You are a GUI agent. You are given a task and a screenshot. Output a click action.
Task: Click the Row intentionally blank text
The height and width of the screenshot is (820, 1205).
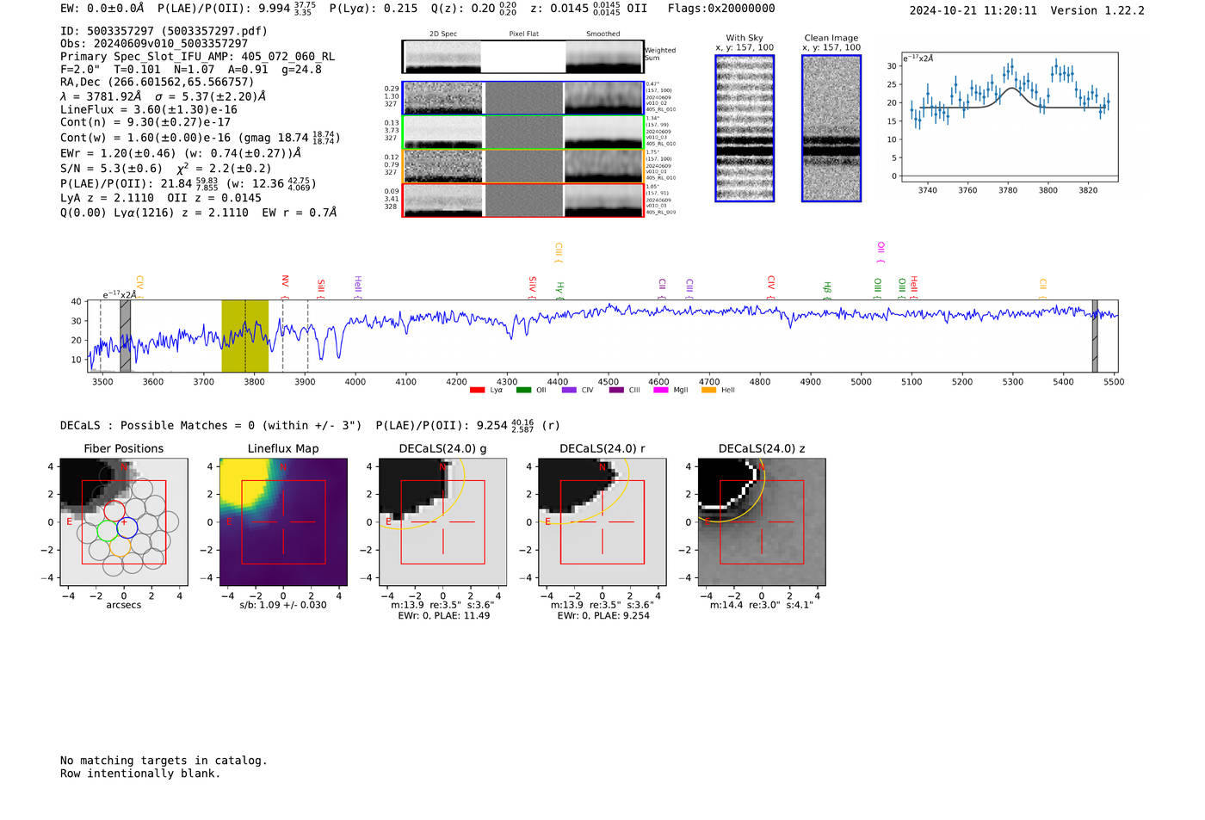tap(140, 774)
